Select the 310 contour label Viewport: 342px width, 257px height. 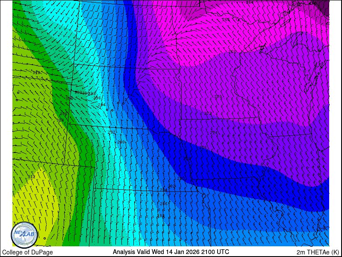coord(36,73)
